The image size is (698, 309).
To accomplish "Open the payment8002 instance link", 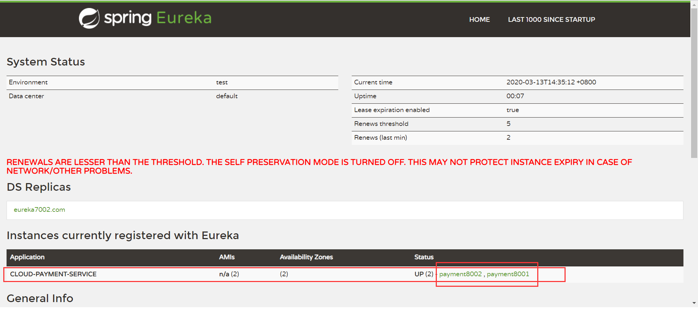I will pyautogui.click(x=460, y=274).
